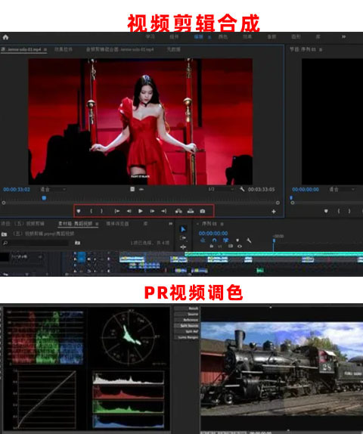Click the Mark Out bracket button

pos(101,211)
